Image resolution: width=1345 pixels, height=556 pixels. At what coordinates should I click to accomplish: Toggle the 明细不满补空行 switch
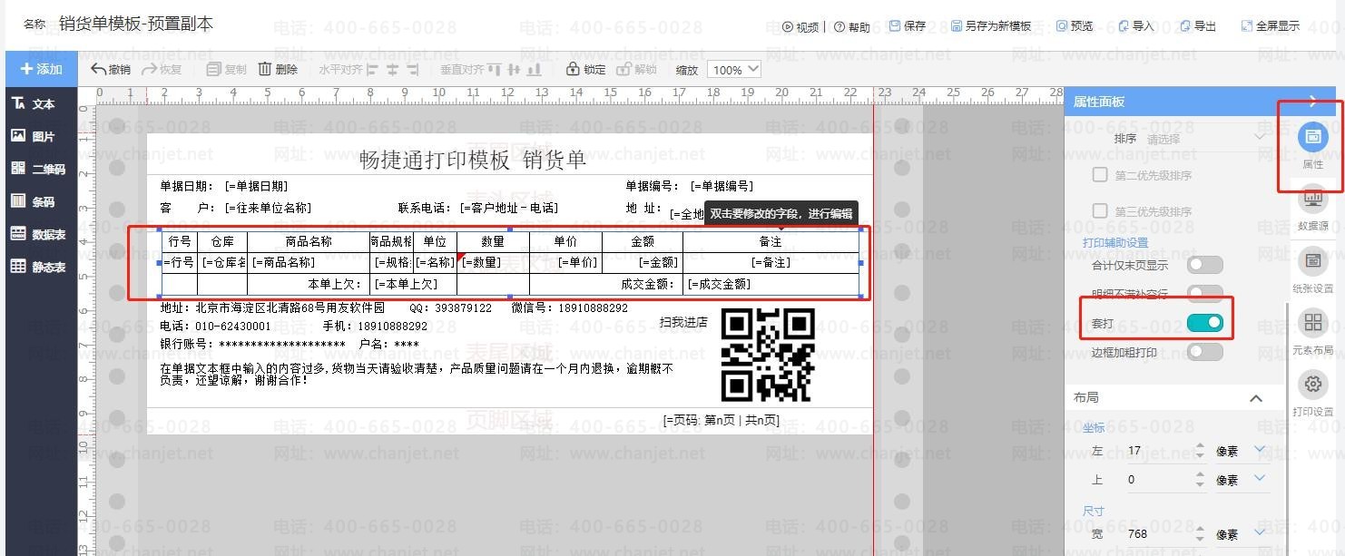(1204, 294)
